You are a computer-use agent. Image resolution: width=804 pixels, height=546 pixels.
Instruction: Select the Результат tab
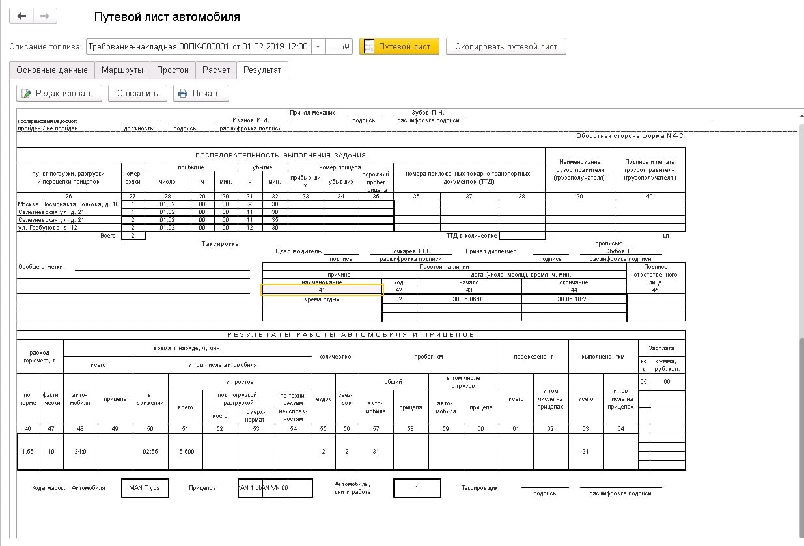coord(262,70)
